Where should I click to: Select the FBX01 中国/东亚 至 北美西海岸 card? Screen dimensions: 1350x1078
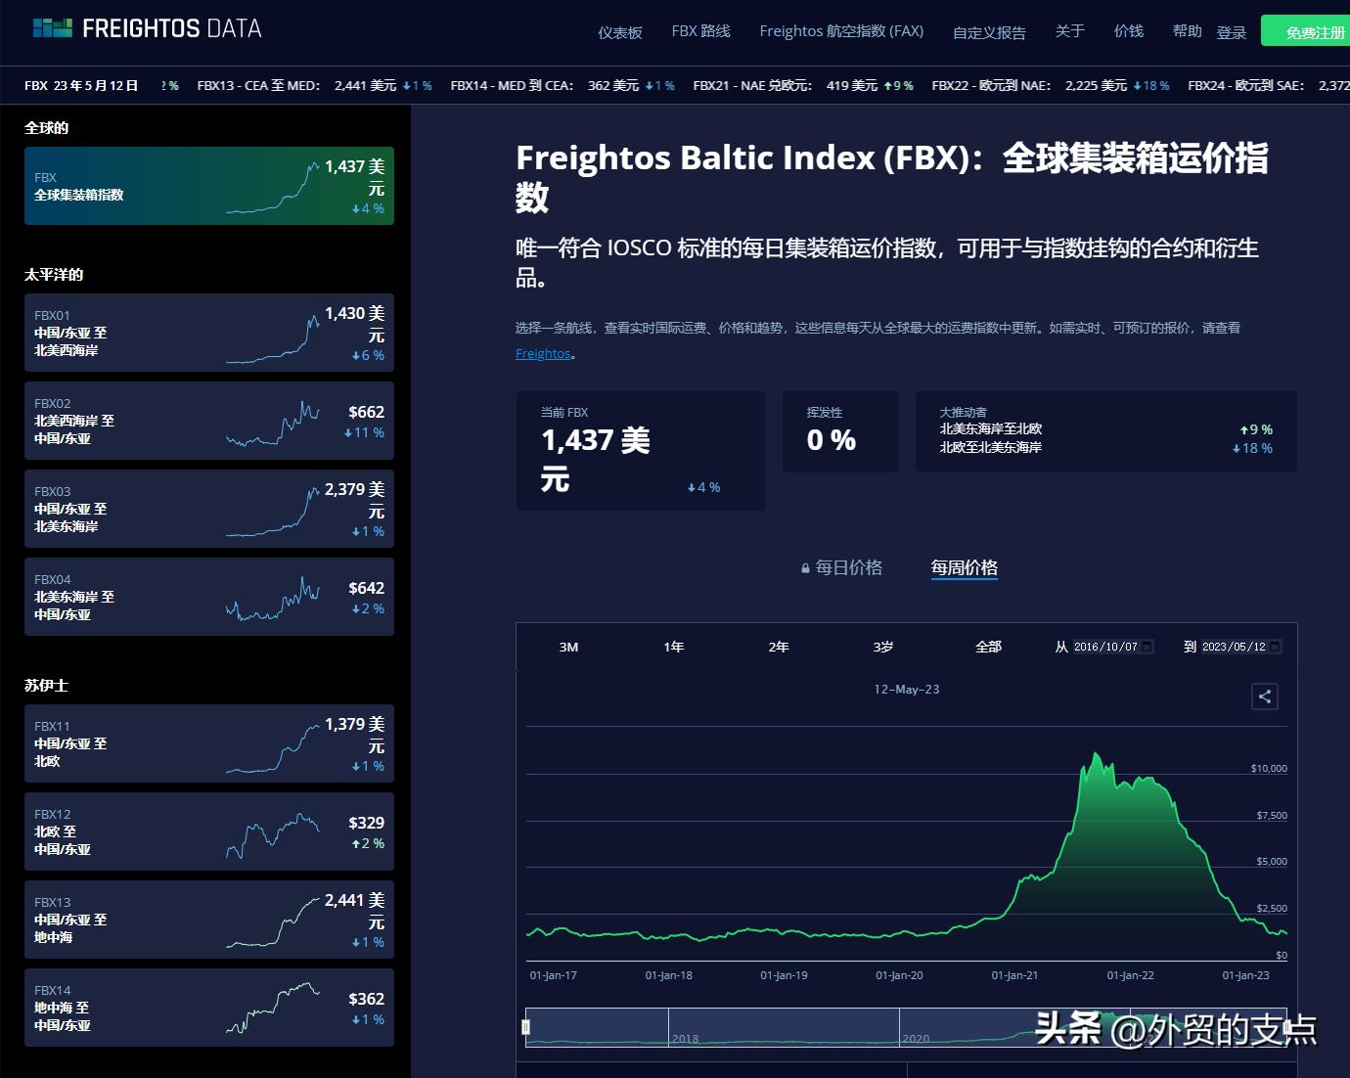point(208,333)
